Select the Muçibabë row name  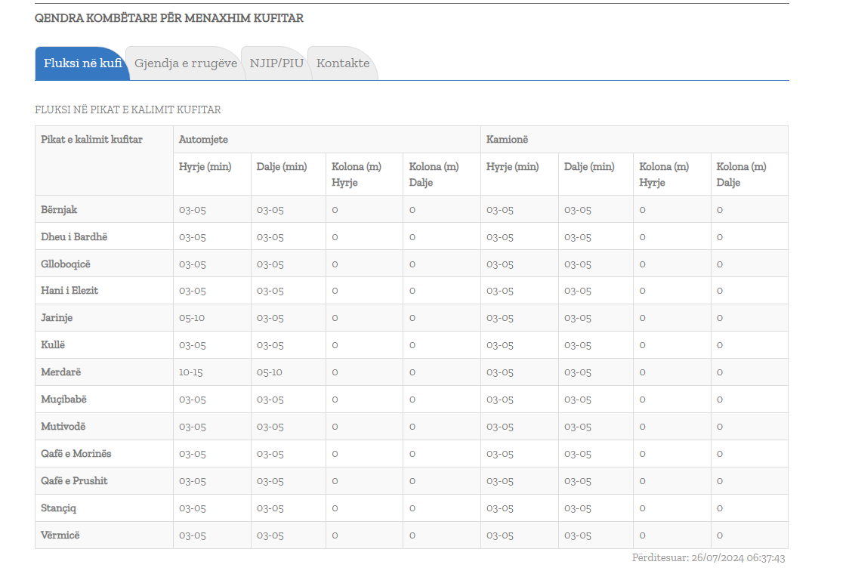pyautogui.click(x=63, y=400)
